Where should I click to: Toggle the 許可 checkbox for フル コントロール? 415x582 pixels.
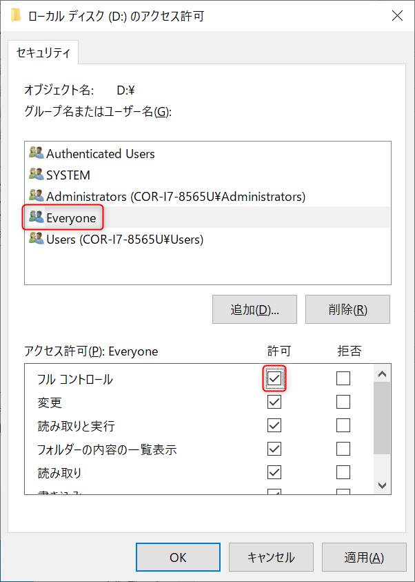point(274,378)
